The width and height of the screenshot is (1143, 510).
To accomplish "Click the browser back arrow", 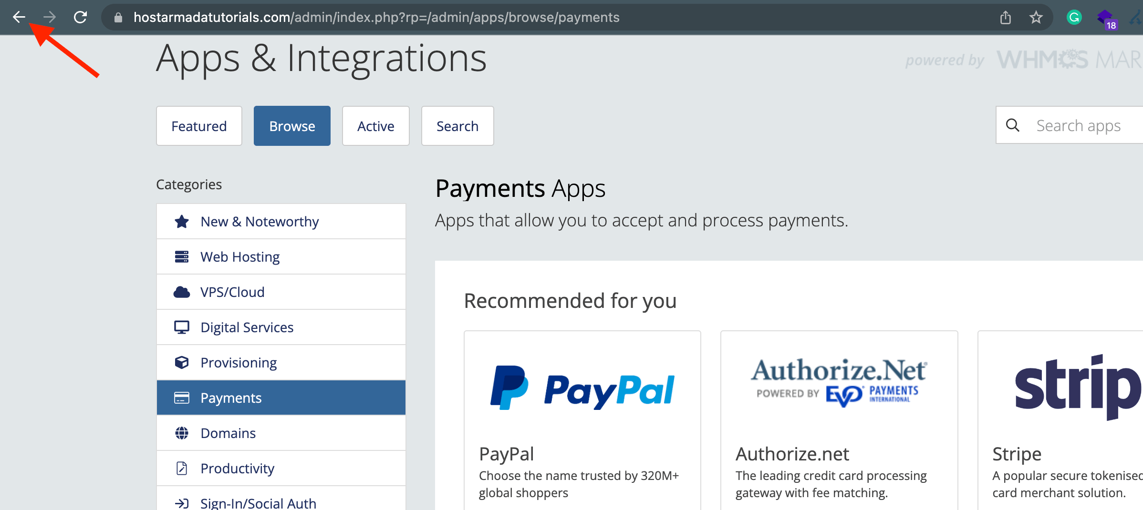I will pyautogui.click(x=19, y=17).
